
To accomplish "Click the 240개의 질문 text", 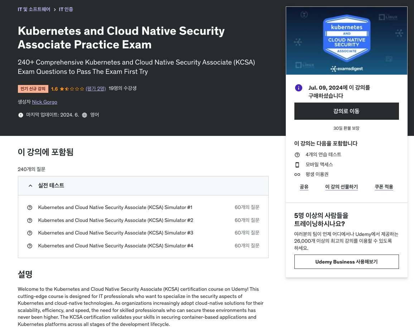I will pos(32,169).
